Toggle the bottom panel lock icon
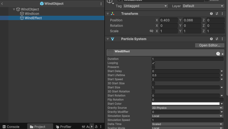228x129 pixels. (96, 127)
